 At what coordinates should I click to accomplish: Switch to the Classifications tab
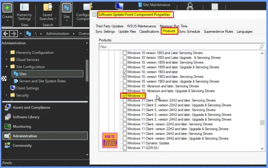point(149,32)
